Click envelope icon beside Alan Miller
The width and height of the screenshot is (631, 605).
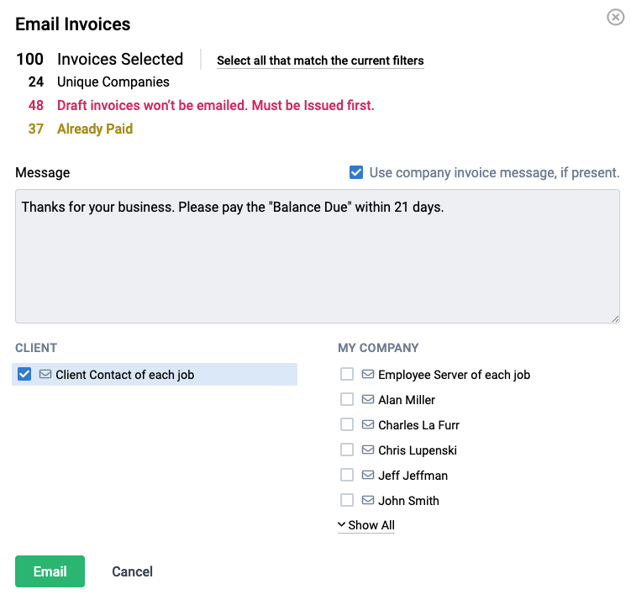coord(368,399)
